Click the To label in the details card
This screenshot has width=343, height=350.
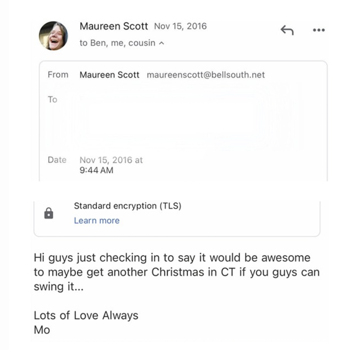click(x=53, y=100)
